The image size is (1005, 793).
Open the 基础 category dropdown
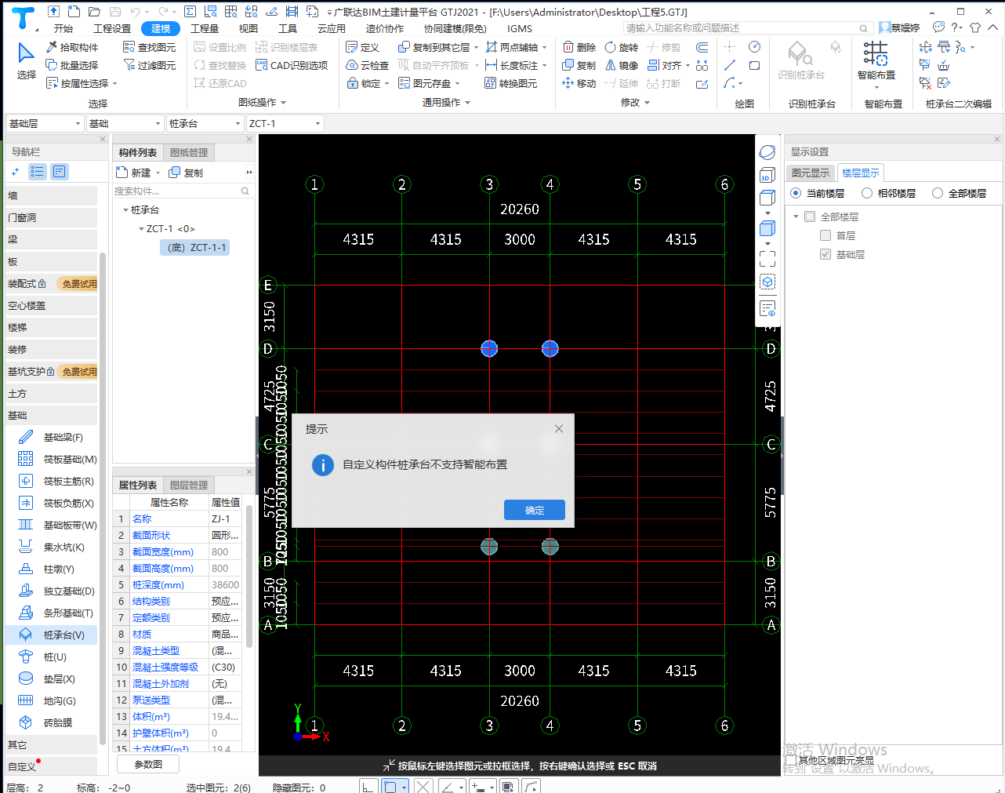pos(125,123)
